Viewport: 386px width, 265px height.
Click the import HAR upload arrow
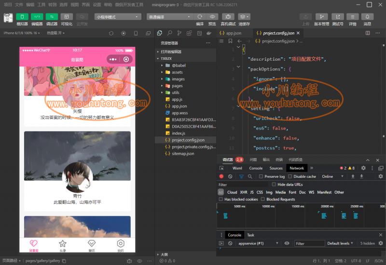tap(353, 176)
